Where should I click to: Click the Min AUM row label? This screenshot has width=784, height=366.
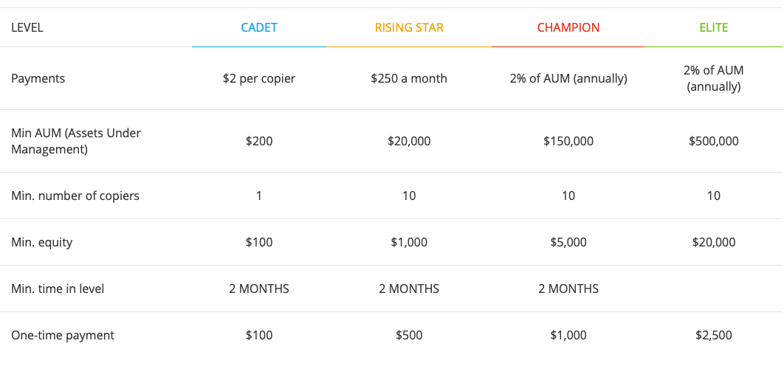pos(75,141)
